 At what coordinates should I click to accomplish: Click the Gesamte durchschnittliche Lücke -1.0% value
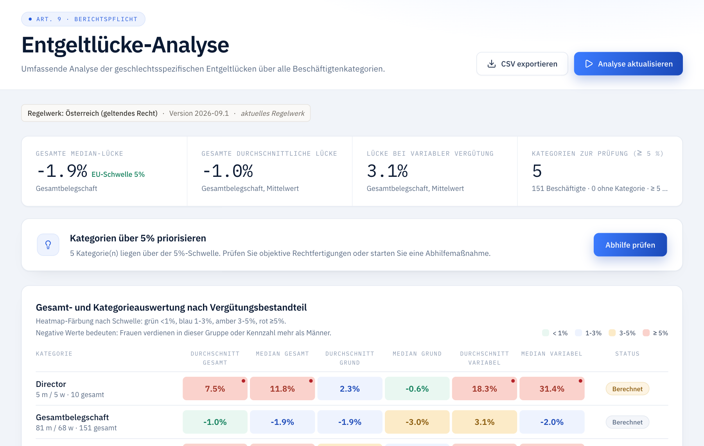(227, 171)
